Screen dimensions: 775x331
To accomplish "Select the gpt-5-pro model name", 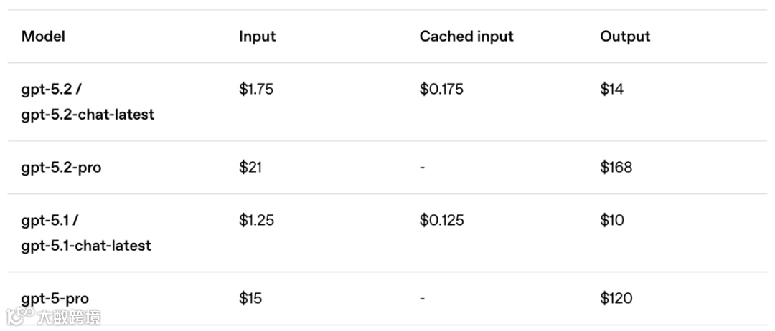I will tap(55, 298).
